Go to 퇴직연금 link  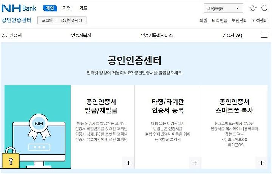click(219, 20)
